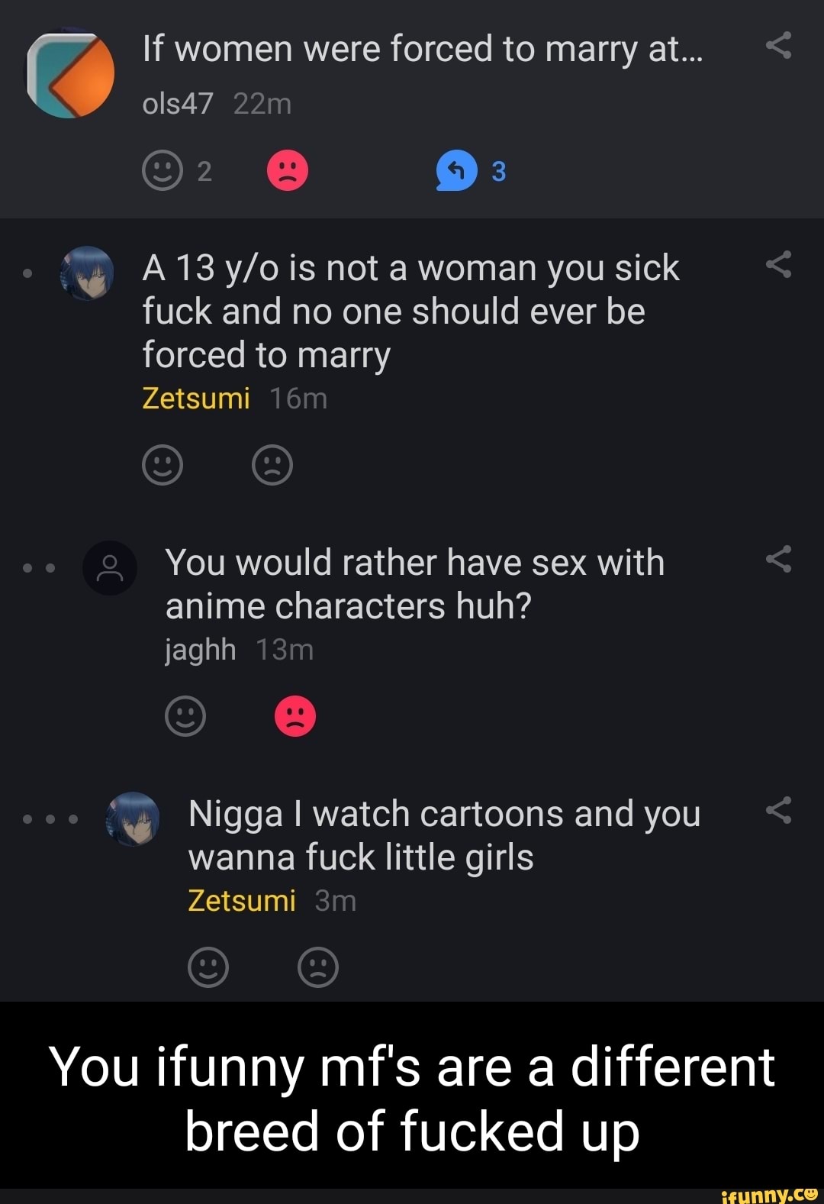Viewport: 824px width, 1204px height.
Task: Smile at Zetsumi's 16m comment
Action: click(163, 464)
